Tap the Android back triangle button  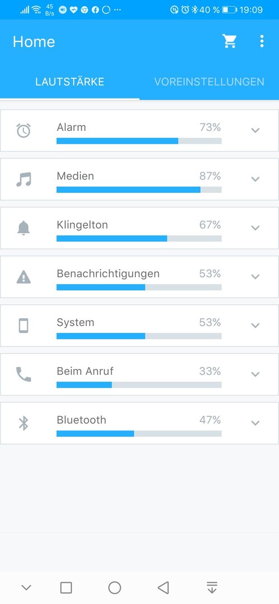tap(163, 587)
